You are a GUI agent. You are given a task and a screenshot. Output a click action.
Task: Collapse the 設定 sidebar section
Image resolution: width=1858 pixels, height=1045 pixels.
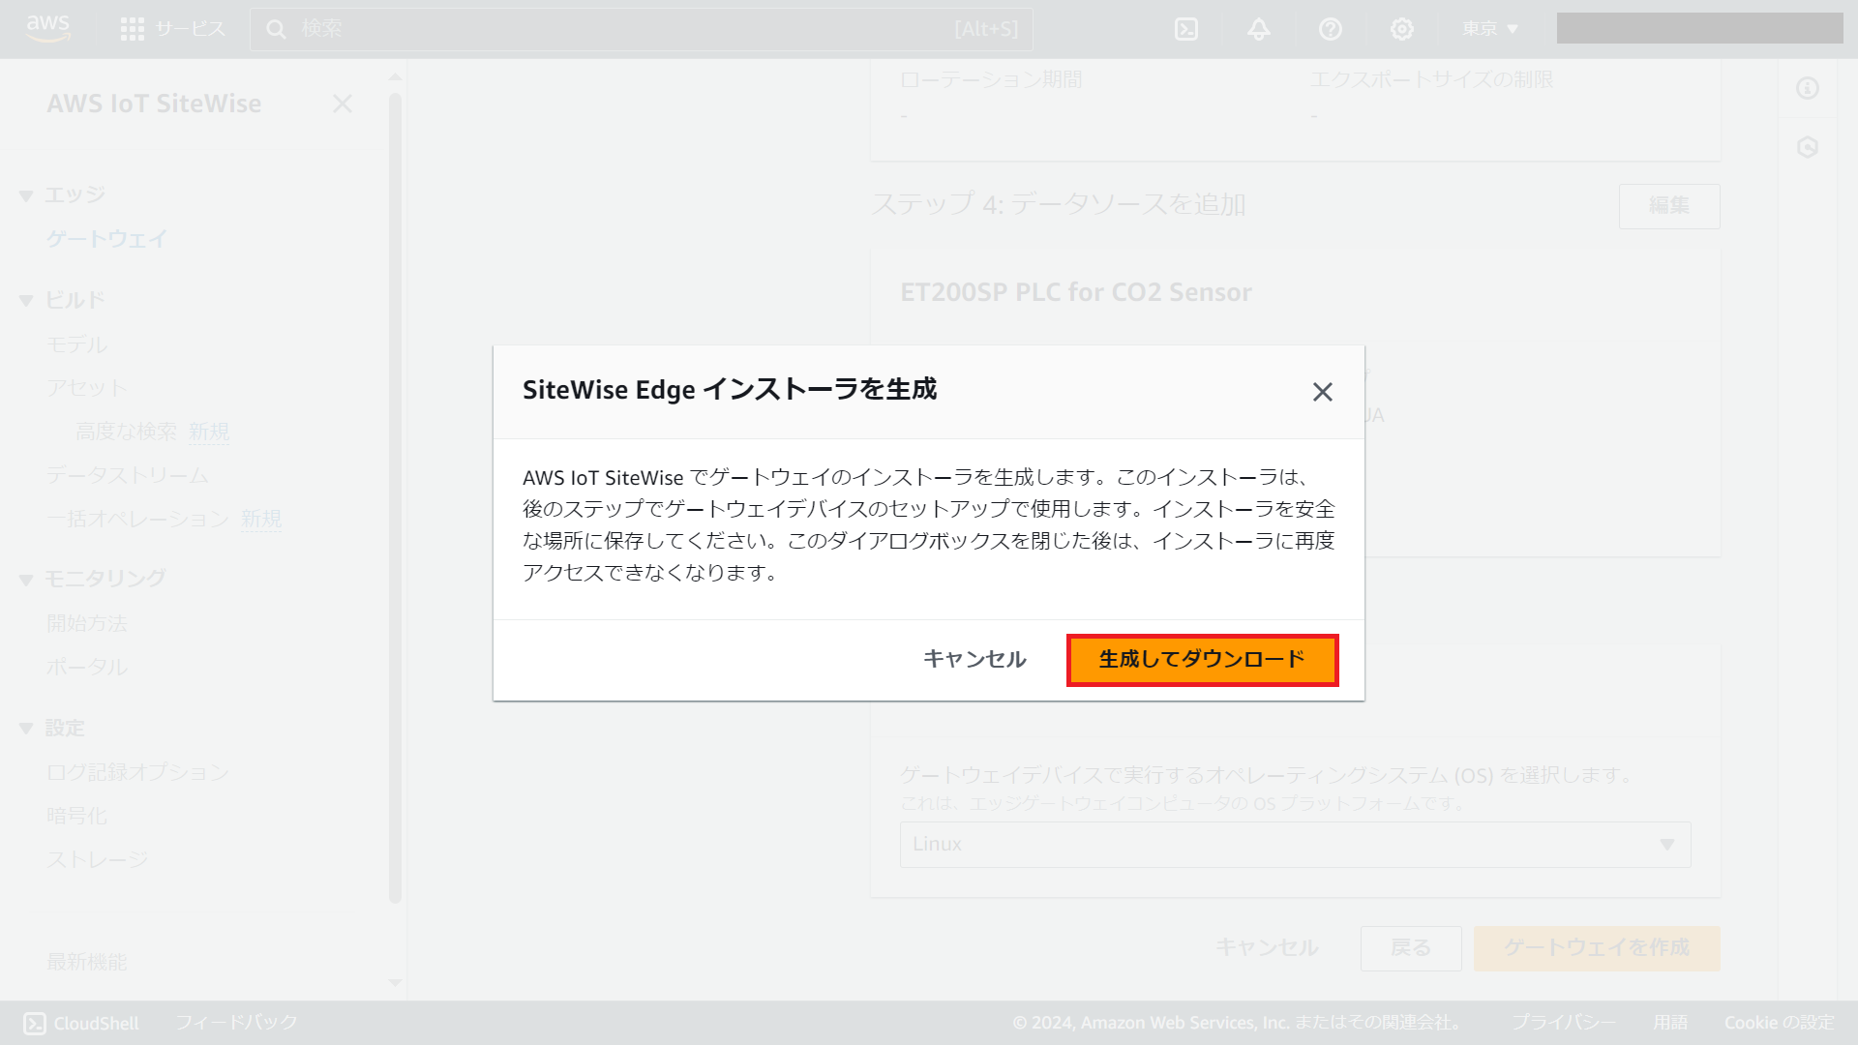[x=26, y=728]
